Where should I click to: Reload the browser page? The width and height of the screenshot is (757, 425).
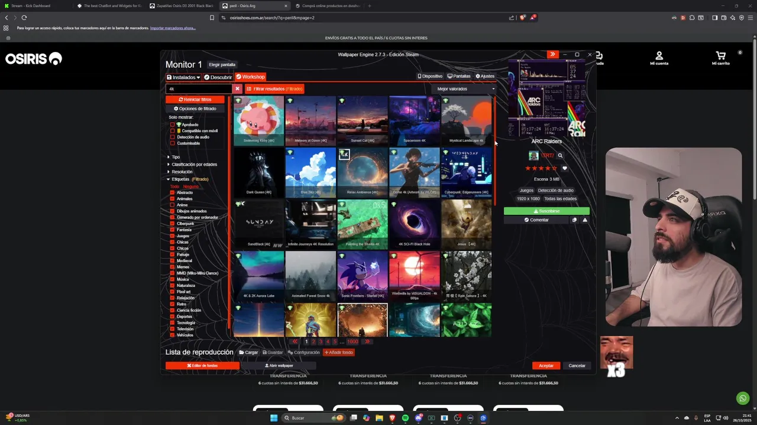(24, 18)
